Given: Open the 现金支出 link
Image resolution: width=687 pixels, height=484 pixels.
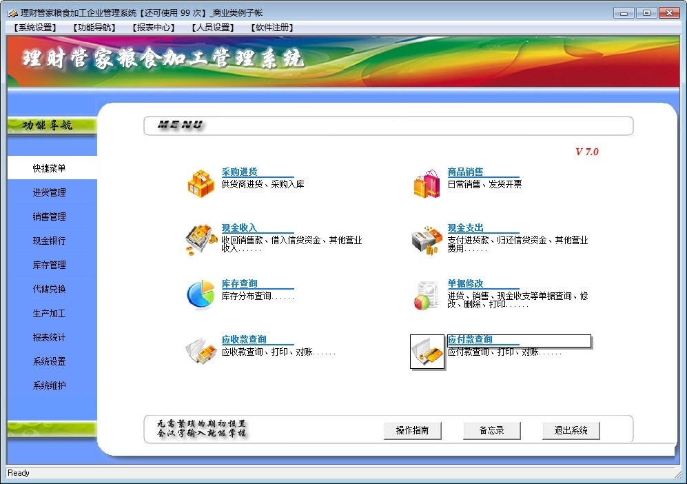Looking at the screenshot, I should click(x=465, y=228).
